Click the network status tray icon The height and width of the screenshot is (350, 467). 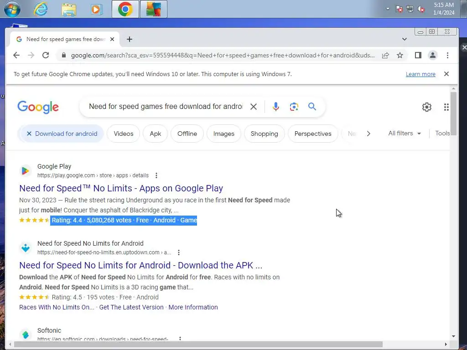pyautogui.click(x=410, y=9)
